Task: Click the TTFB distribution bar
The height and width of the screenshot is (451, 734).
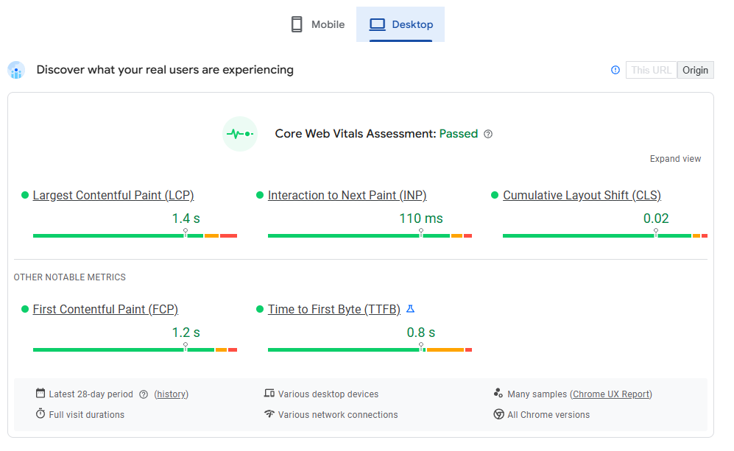Action: (370, 350)
